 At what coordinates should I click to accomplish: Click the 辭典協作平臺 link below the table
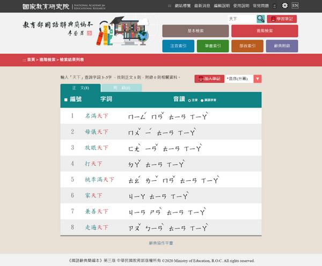tap(161, 243)
